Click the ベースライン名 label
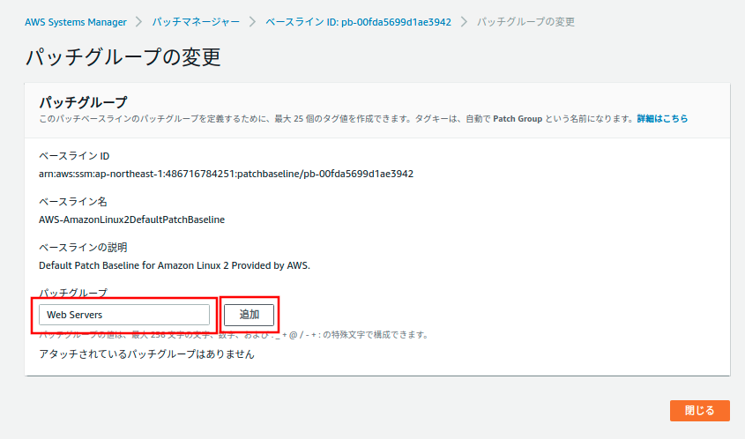The width and height of the screenshot is (745, 439). 72,202
